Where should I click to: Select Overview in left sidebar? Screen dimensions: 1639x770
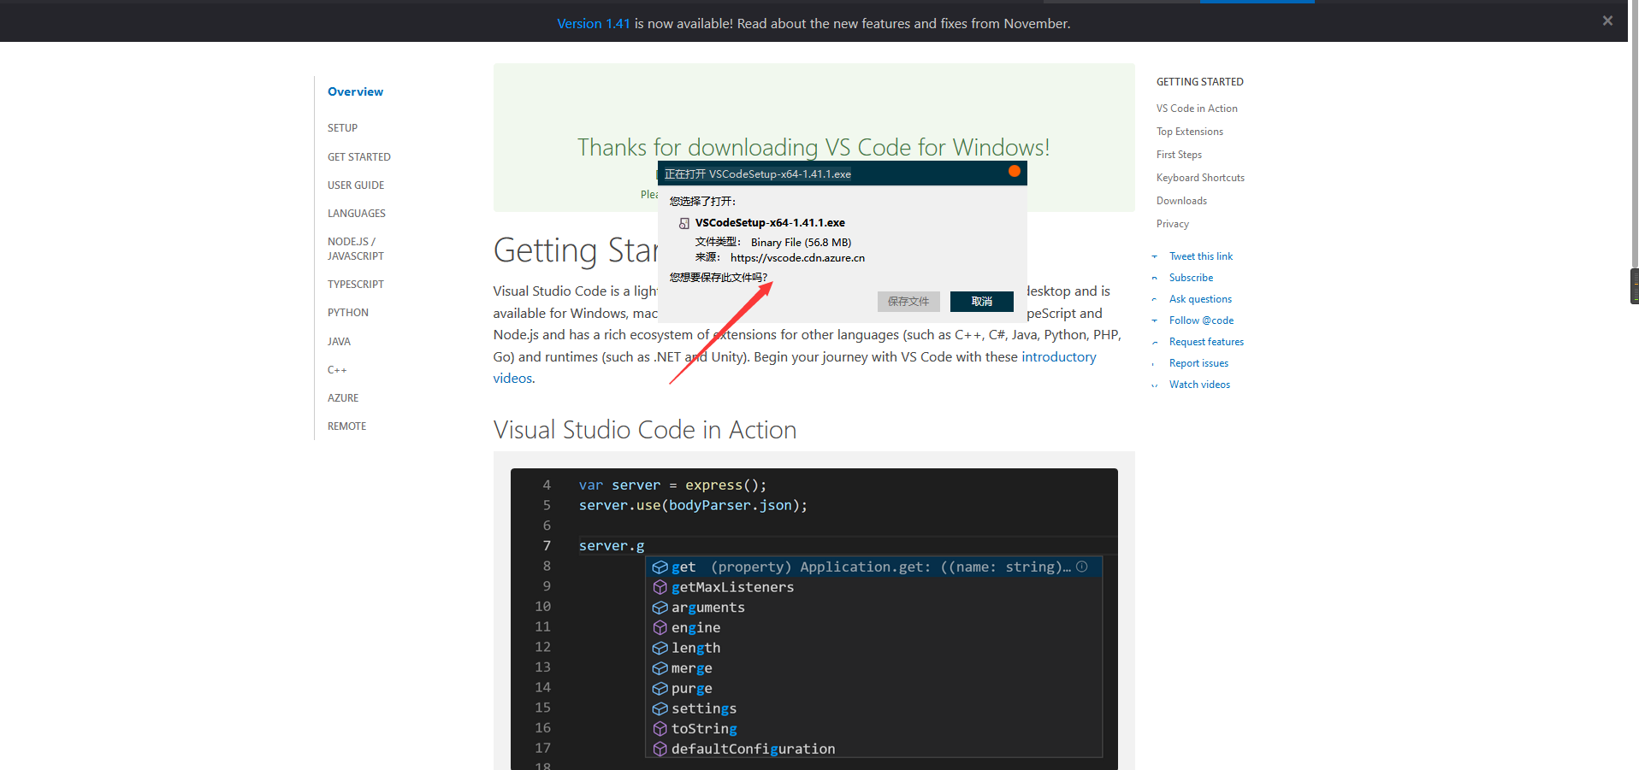click(355, 91)
